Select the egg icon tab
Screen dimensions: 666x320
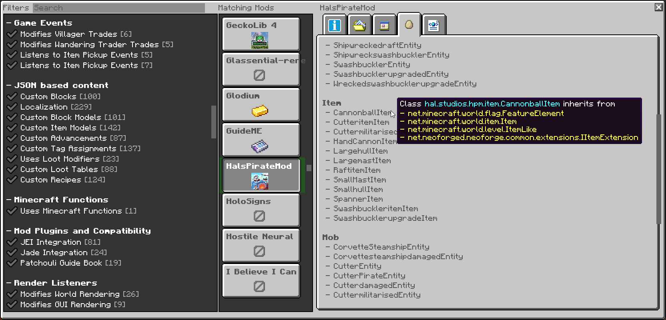tap(409, 25)
